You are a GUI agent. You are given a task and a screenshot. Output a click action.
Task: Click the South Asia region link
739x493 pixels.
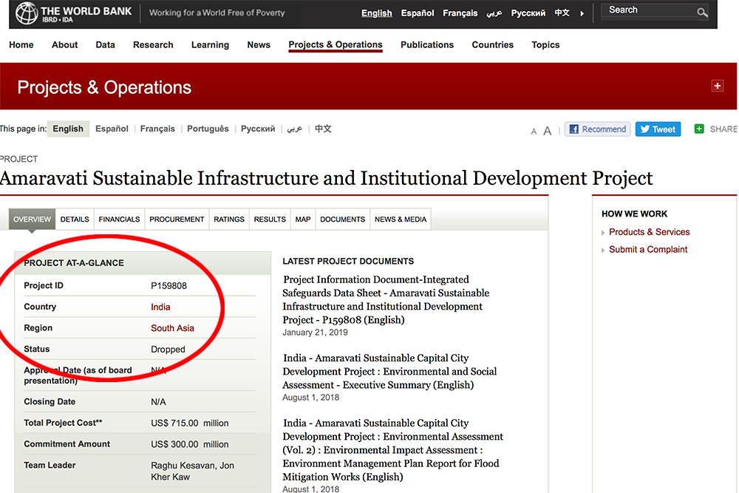click(x=172, y=328)
